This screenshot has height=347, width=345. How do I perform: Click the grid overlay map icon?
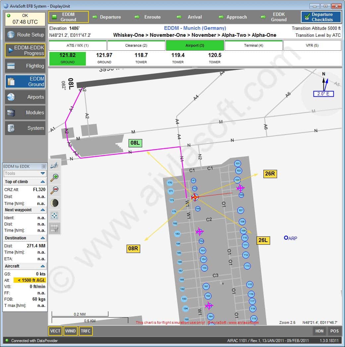pos(55,228)
